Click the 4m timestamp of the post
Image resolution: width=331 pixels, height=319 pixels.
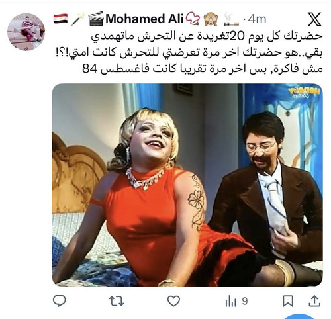pyautogui.click(x=257, y=19)
